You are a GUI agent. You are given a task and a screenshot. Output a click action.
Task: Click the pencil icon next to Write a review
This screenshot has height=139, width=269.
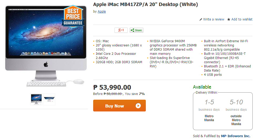point(201,19)
